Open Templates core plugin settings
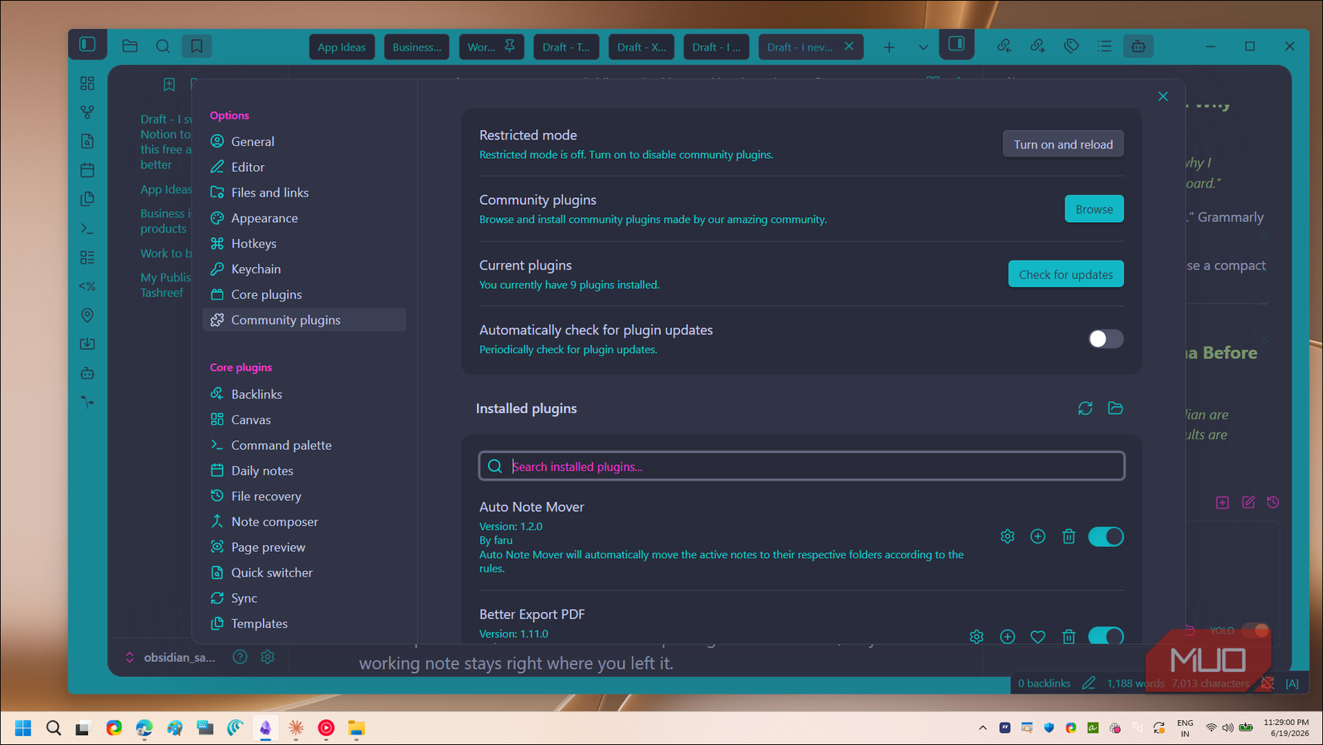The image size is (1323, 745). [304, 623]
